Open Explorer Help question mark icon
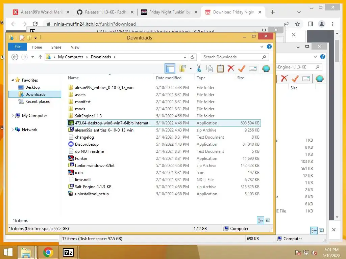This screenshot has height=259, width=346. click(x=269, y=47)
